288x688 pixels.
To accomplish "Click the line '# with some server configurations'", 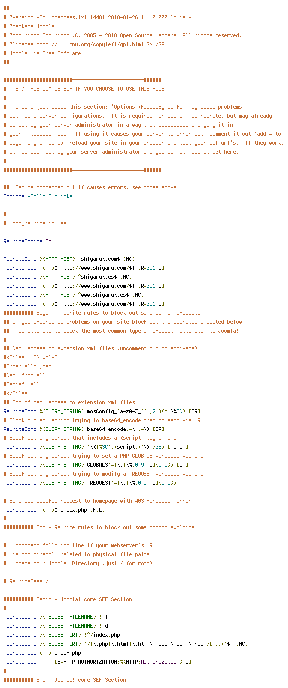I will pyautogui.click(x=138, y=116).
